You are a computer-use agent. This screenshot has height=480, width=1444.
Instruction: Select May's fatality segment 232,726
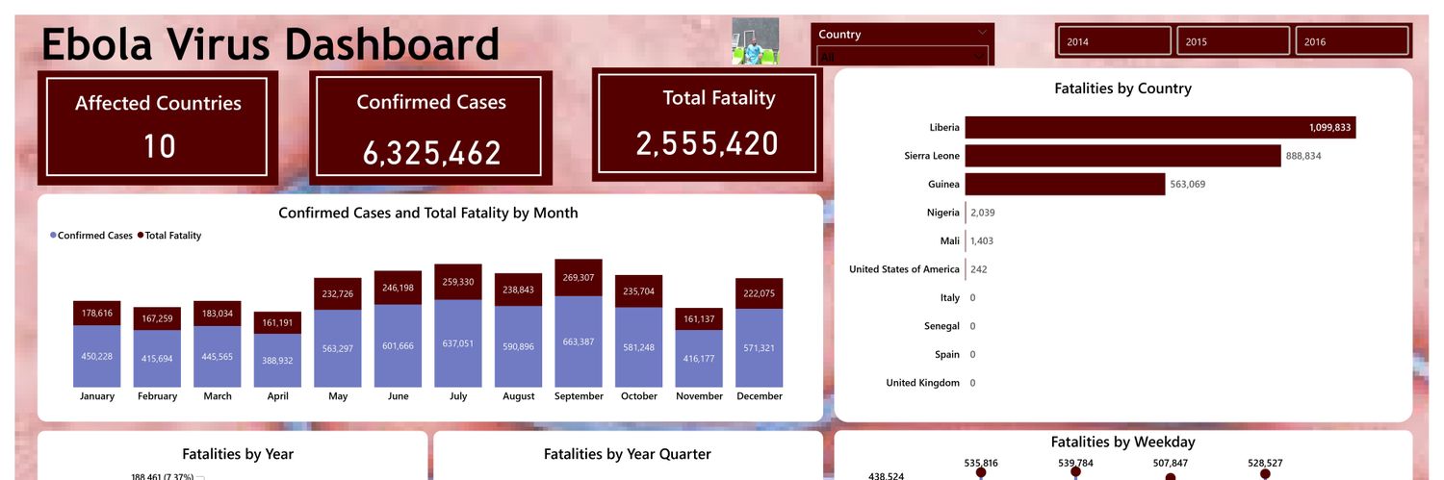(338, 293)
